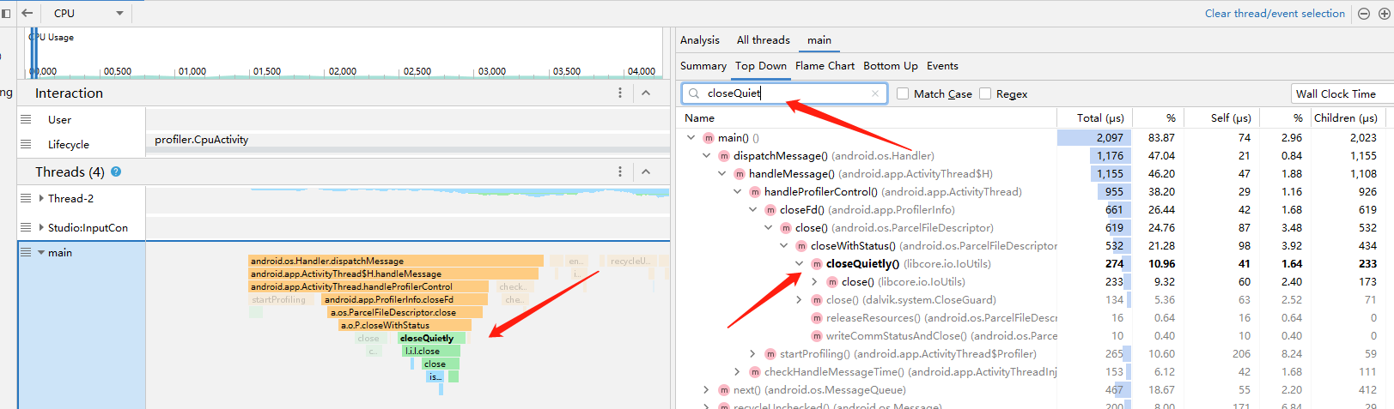Clear the filter text with the X icon
Image resolution: width=1394 pixels, height=409 pixels.
point(875,93)
